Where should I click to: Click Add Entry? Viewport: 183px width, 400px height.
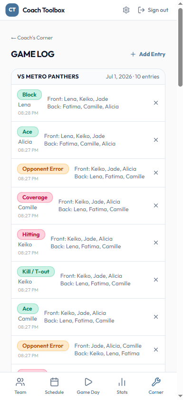point(148,54)
